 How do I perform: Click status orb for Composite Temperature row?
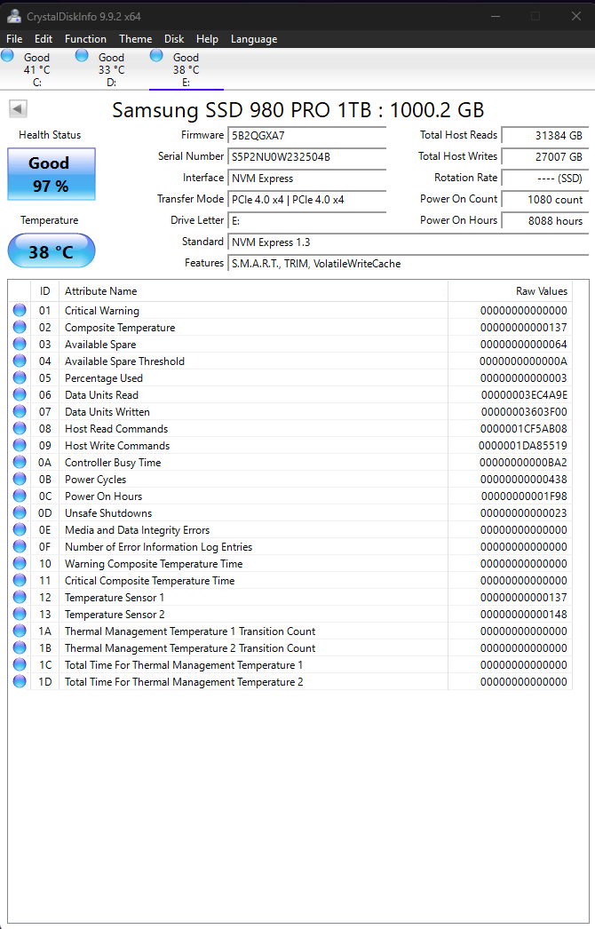pos(20,327)
